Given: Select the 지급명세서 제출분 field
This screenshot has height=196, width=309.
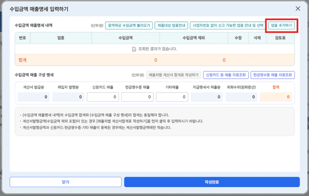Looking at the screenshot, I should pos(206,97).
